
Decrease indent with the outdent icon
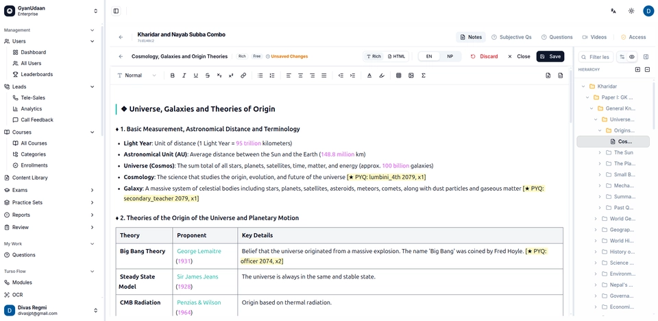pos(341,75)
